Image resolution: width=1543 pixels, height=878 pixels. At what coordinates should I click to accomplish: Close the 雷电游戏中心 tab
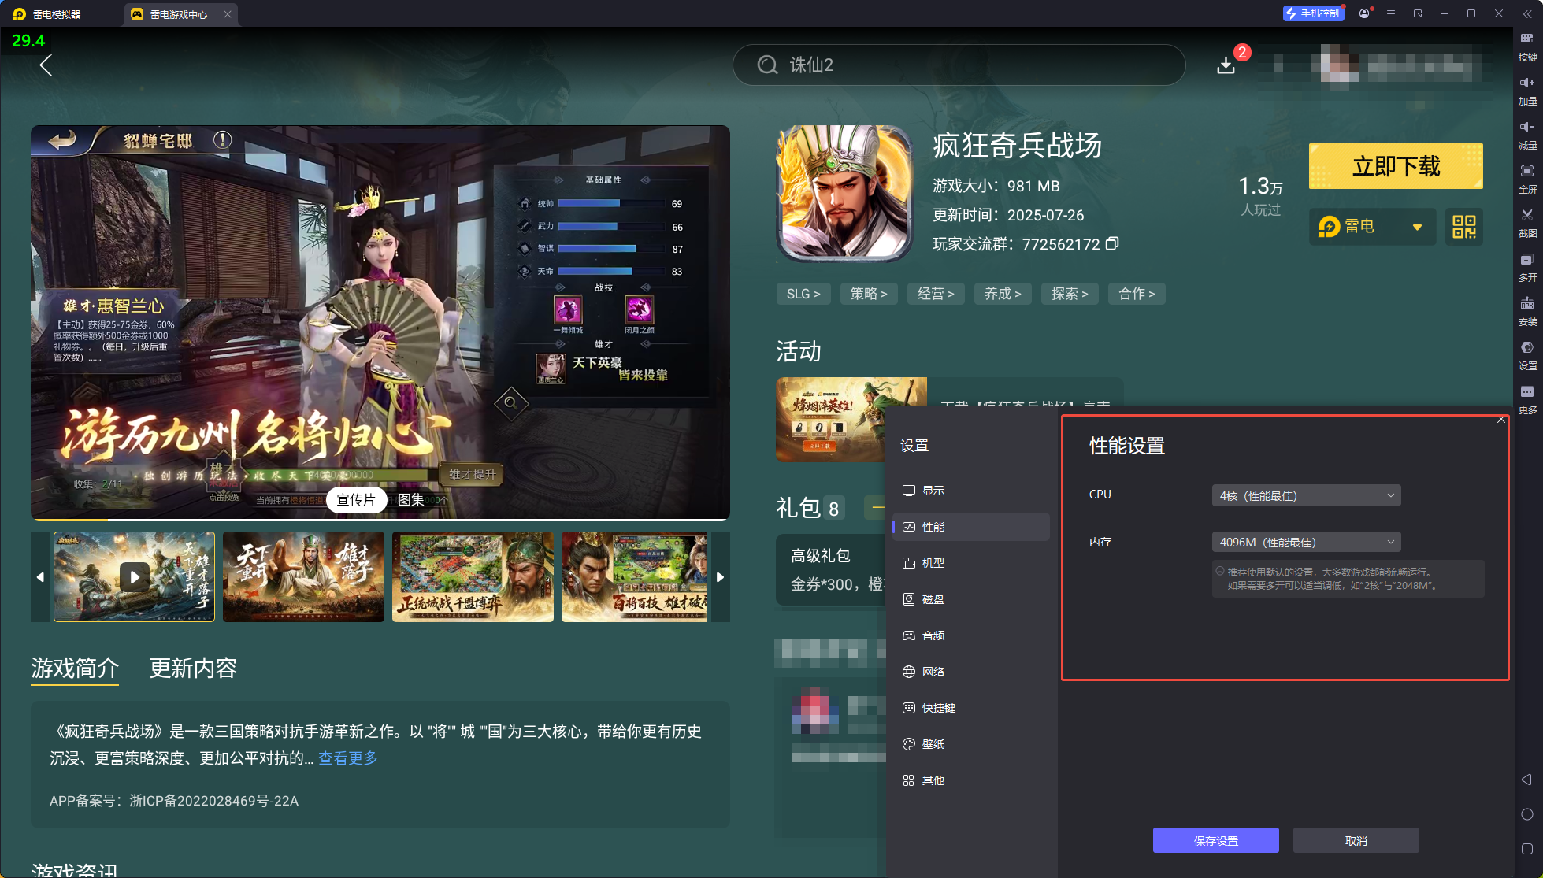[228, 14]
